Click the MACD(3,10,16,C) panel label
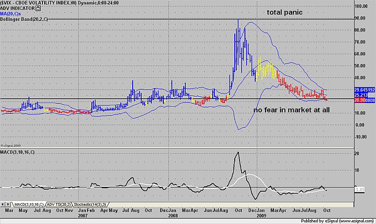The height and width of the screenshot is (224, 376). click(x=18, y=153)
